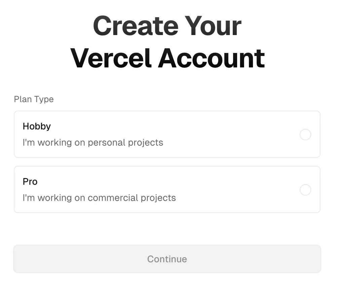Click the word "Type" in Plan Type label
The width and height of the screenshot is (339, 296).
(x=44, y=99)
